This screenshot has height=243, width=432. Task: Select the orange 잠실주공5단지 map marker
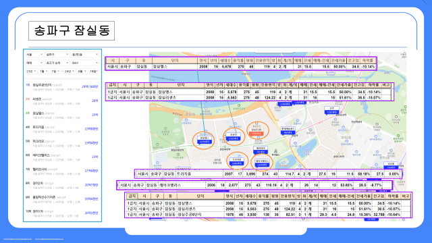256,131
